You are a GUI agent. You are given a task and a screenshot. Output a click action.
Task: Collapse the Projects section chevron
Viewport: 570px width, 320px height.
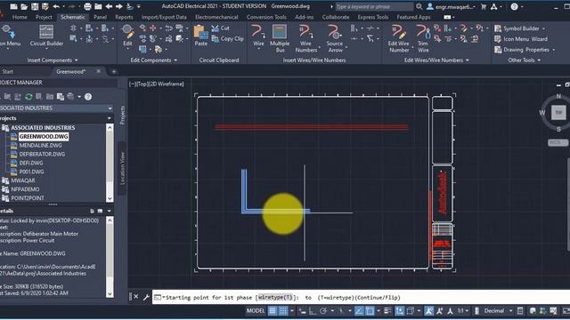[x=109, y=118]
